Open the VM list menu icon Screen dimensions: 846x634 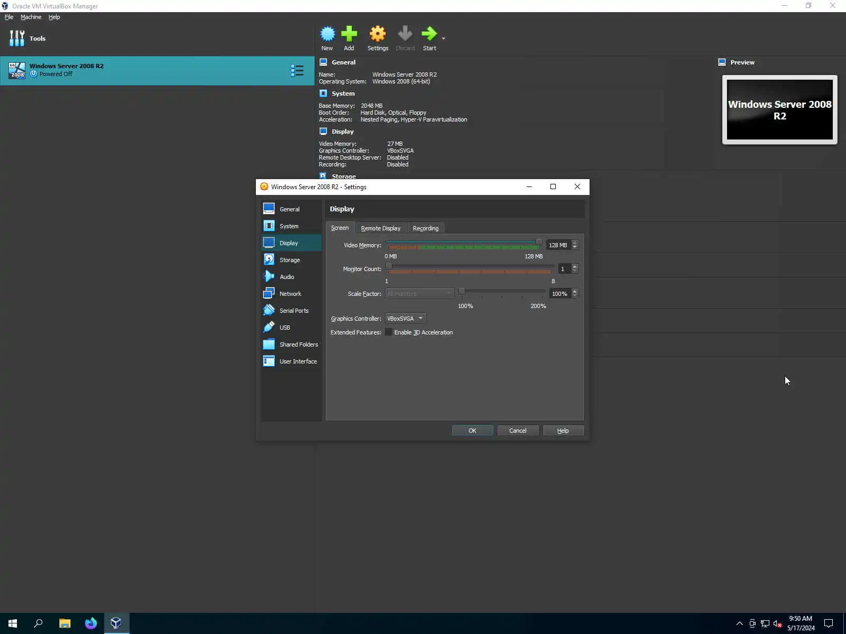297,70
